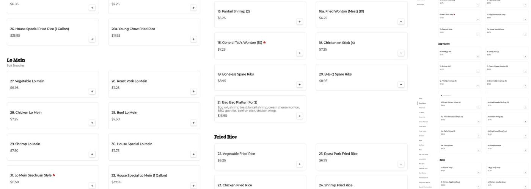This screenshot has height=189, width=531.
Task: Add 16. General Tso's Wonton to cart
Action: (300, 53)
